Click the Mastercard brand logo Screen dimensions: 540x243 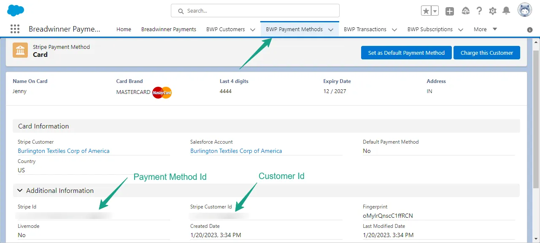point(162,93)
